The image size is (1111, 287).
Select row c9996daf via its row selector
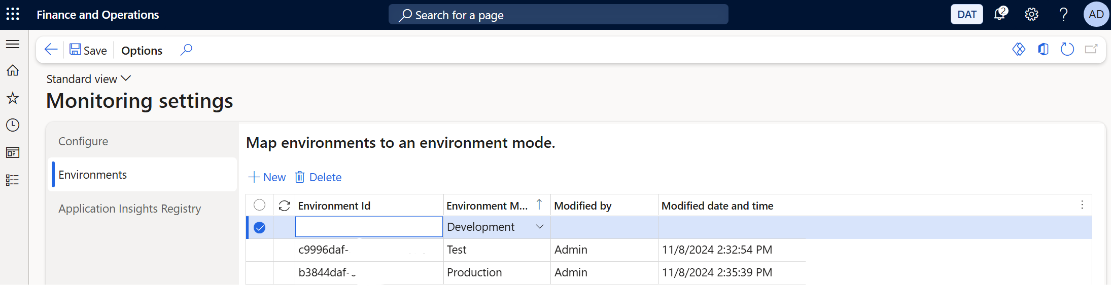click(x=259, y=250)
